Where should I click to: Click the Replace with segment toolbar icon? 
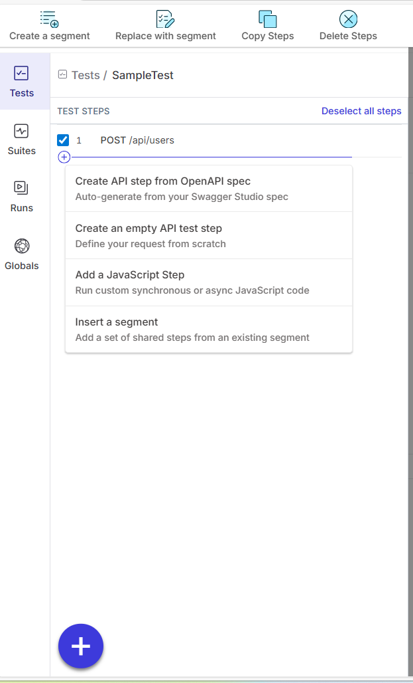coord(164,19)
